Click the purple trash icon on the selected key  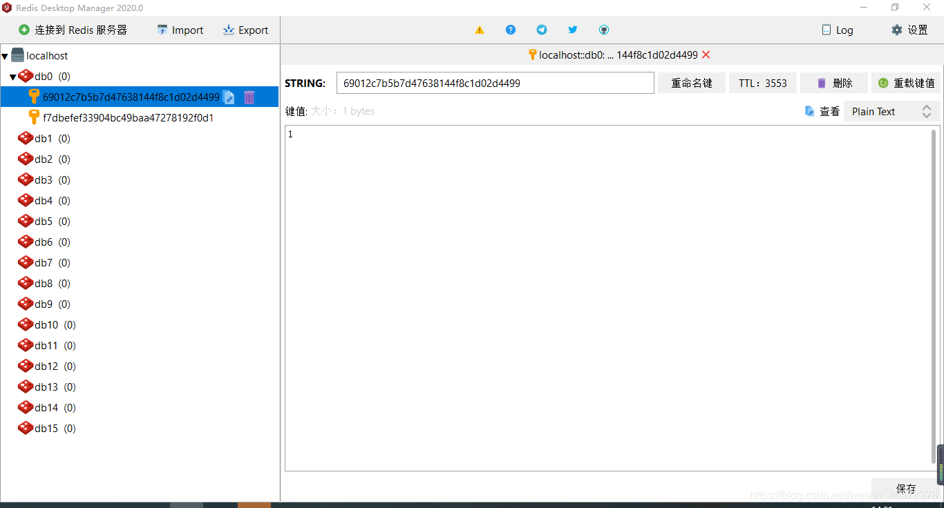pyautogui.click(x=249, y=97)
